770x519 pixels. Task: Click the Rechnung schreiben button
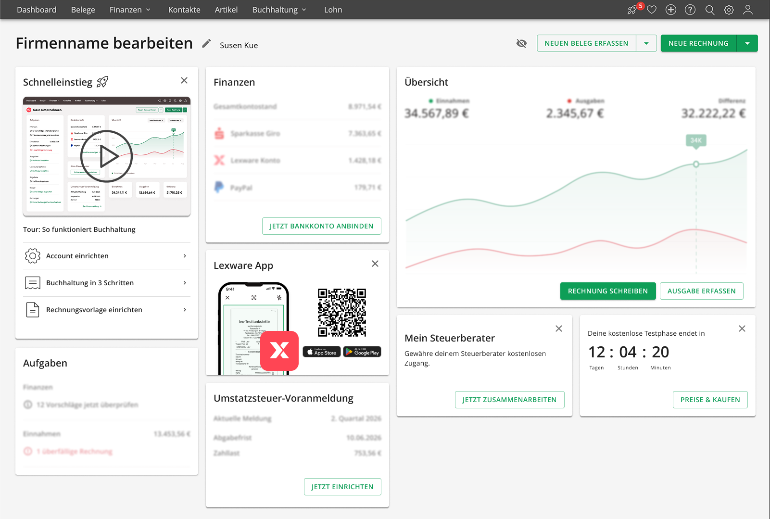click(x=608, y=291)
